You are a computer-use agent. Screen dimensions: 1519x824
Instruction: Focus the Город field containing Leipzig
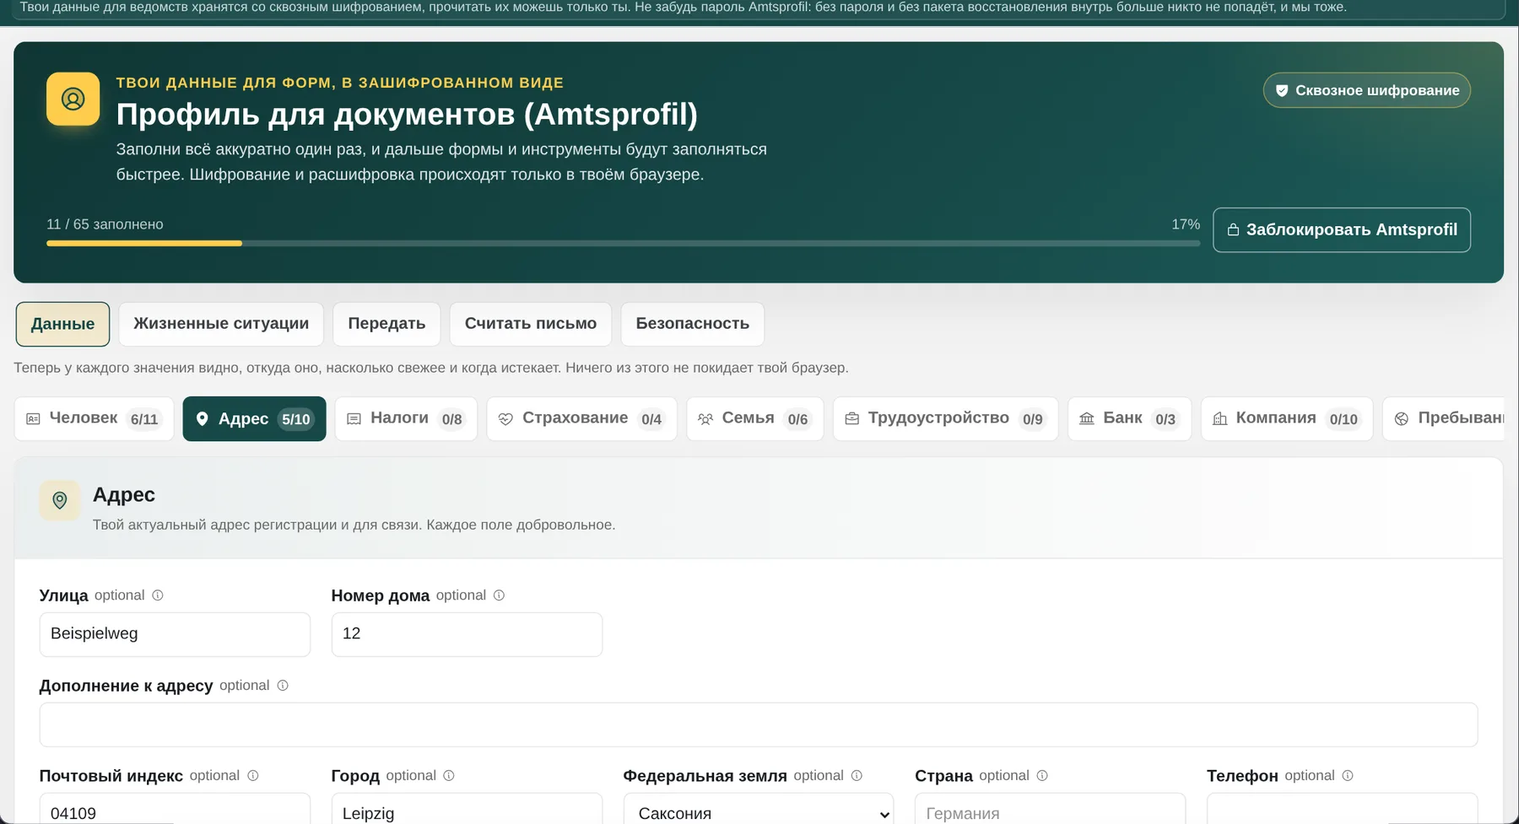coord(467,809)
